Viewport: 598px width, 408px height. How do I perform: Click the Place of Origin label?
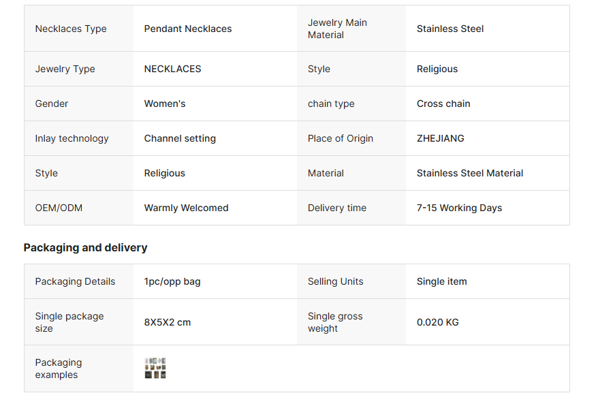pyautogui.click(x=341, y=138)
